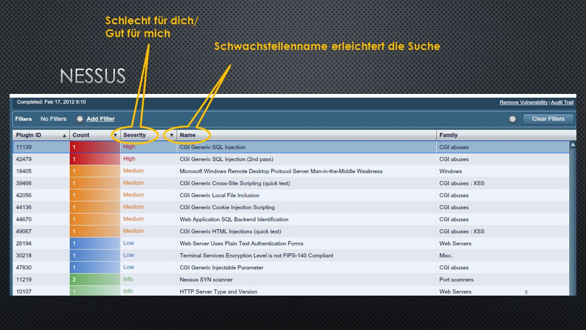Open the Audit Trail link

[562, 102]
